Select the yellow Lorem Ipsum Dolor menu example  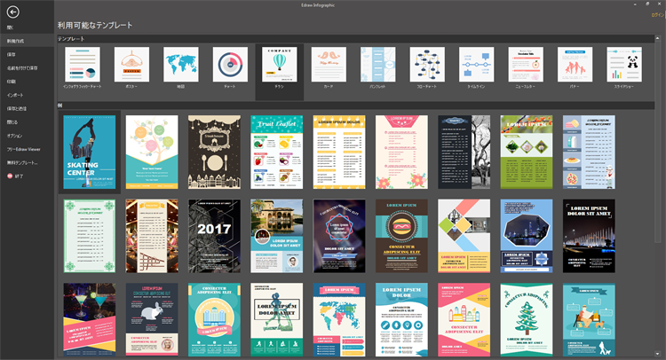339,153
